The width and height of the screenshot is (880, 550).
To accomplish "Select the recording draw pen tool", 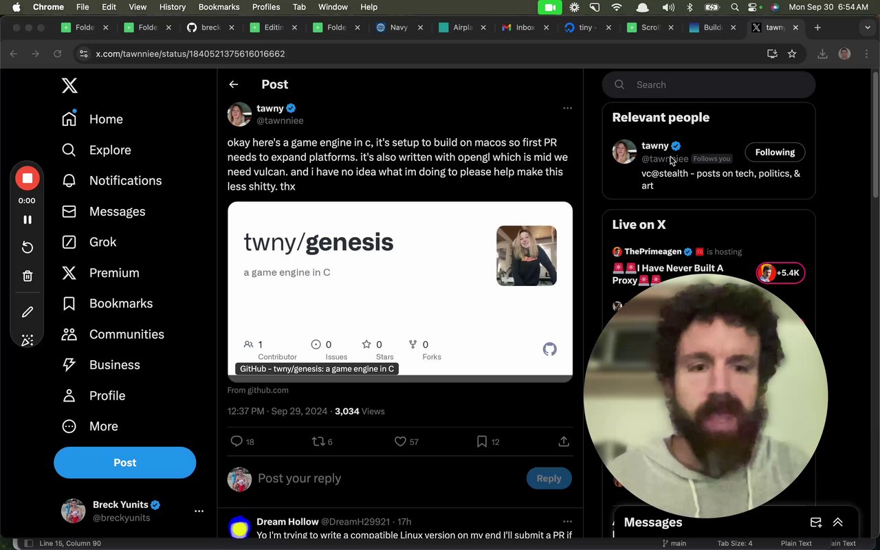I will [27, 312].
